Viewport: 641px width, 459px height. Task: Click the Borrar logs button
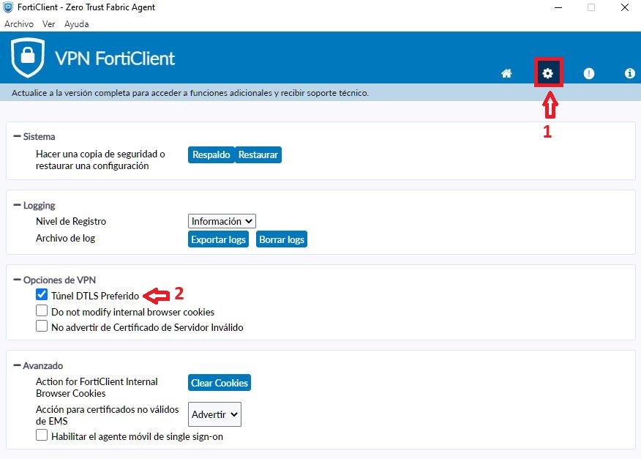coord(282,239)
